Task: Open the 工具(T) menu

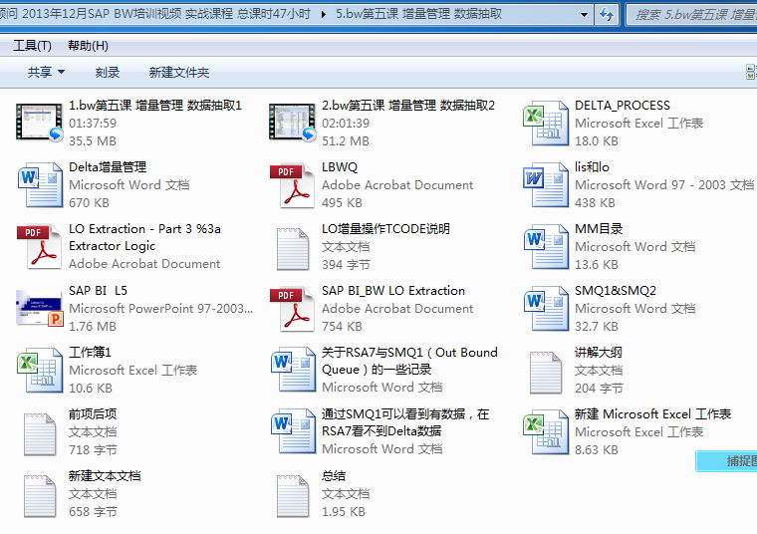Action: 32,46
